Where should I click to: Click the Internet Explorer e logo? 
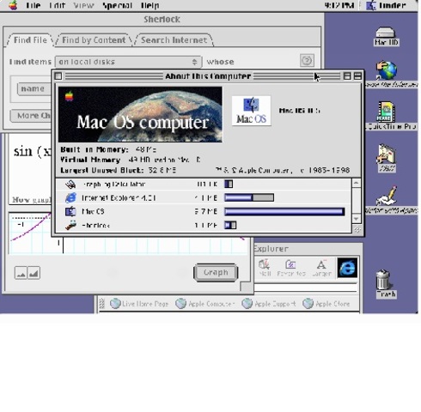tap(347, 268)
